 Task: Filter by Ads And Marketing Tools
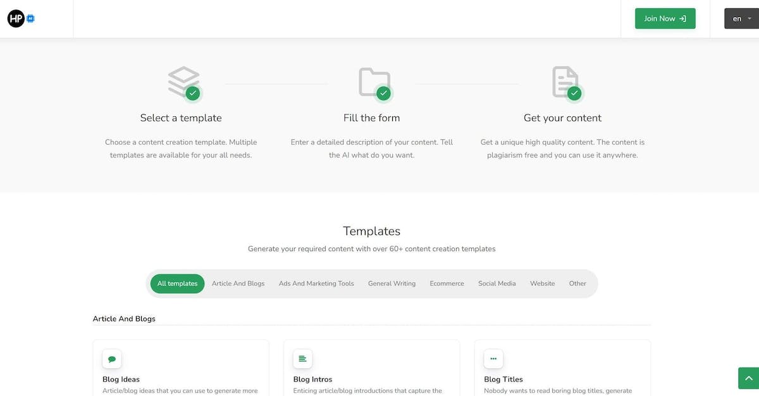click(316, 283)
